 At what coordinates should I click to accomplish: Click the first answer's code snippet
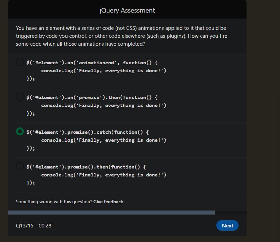click(96, 70)
